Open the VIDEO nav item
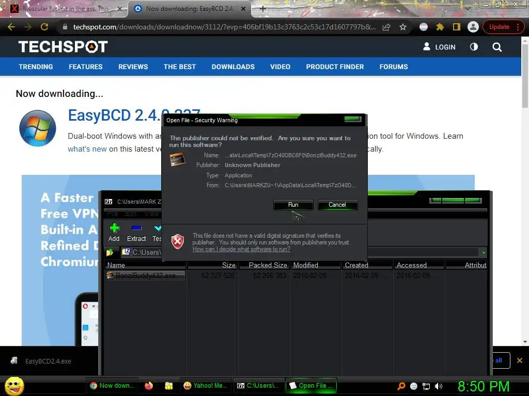 [280, 67]
